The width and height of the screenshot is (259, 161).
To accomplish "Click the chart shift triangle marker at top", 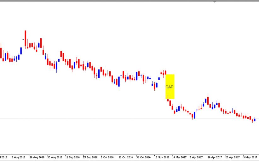I will tap(214, 2).
